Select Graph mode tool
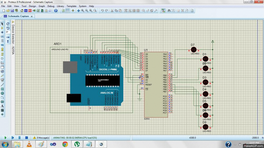Viewport: 264px width, 148px height. [x=2, y=63]
